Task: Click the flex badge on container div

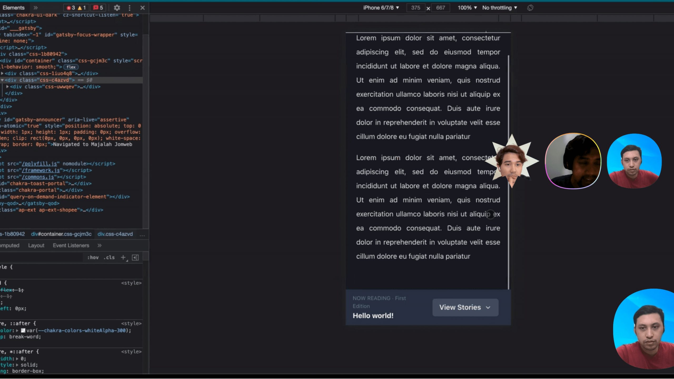Action: tap(71, 67)
